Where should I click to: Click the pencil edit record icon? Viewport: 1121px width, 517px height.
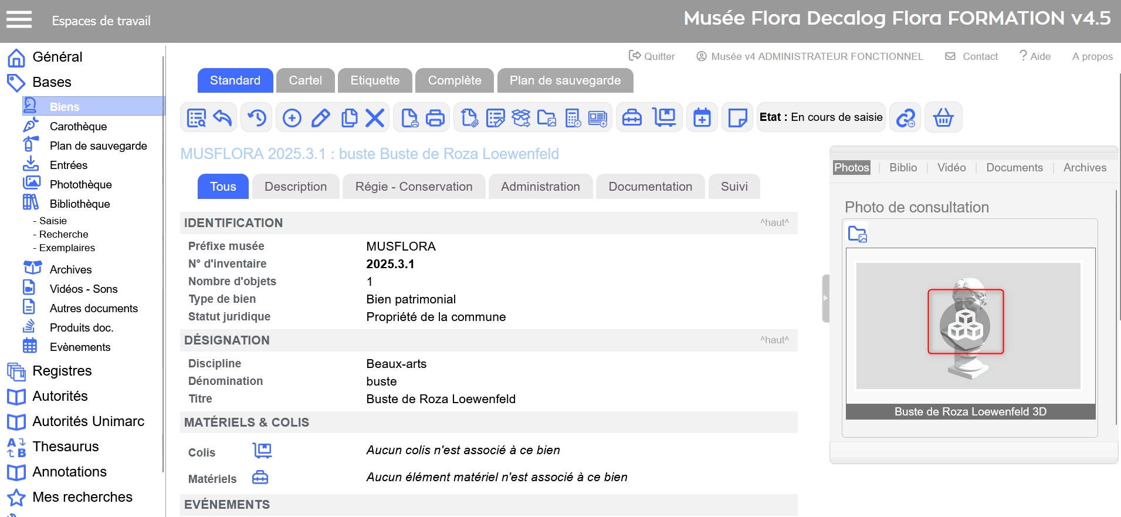320,118
